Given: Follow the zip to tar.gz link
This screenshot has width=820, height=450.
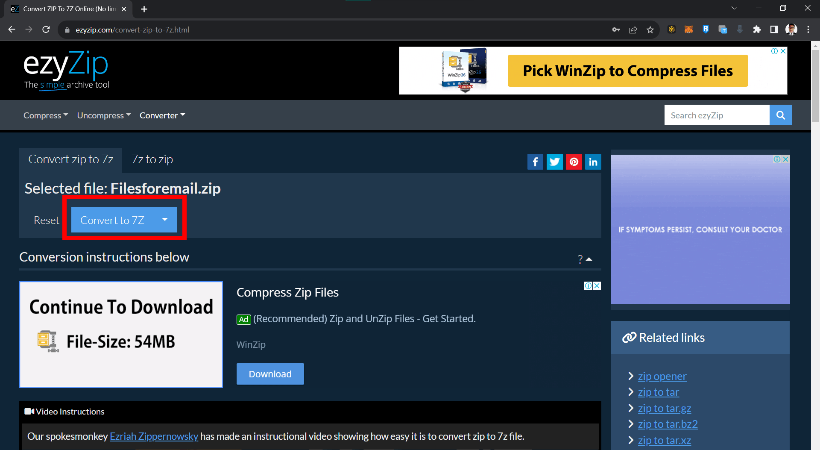Looking at the screenshot, I should (x=664, y=408).
